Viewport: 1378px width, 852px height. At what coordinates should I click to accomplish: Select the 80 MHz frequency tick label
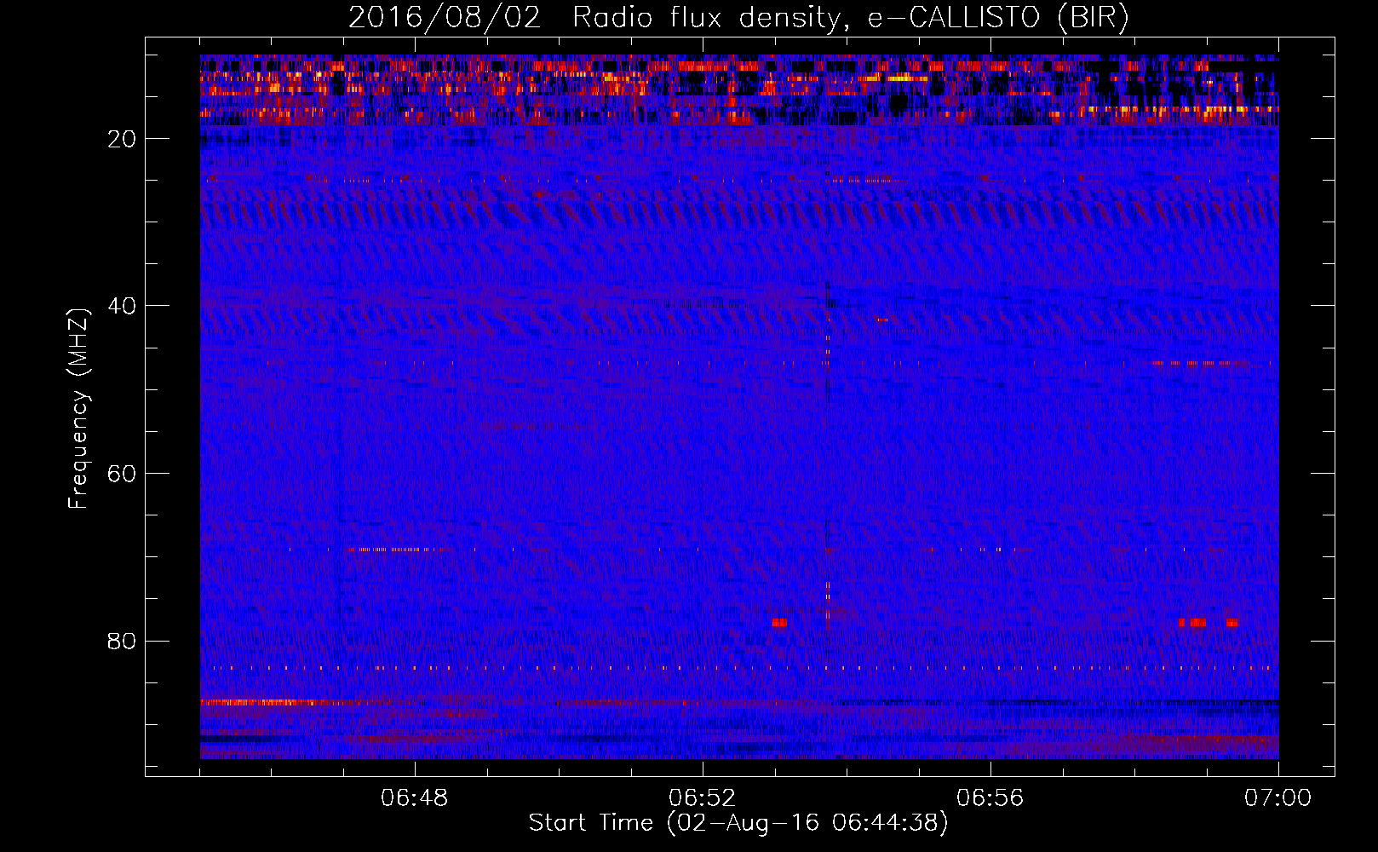(x=123, y=641)
